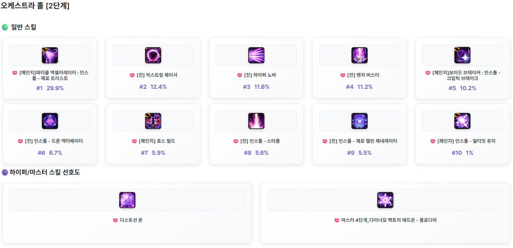Click the 디스토션 존 hyper skill icon
513x248 pixels.
(x=127, y=200)
